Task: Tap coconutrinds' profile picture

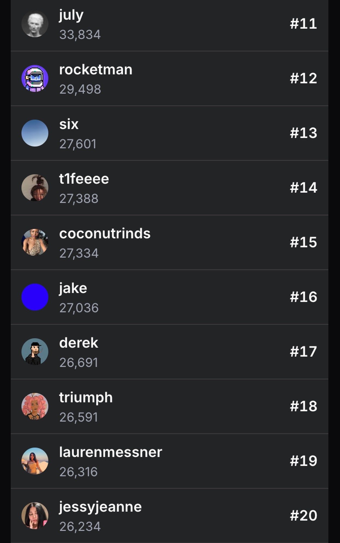Action: click(x=35, y=242)
